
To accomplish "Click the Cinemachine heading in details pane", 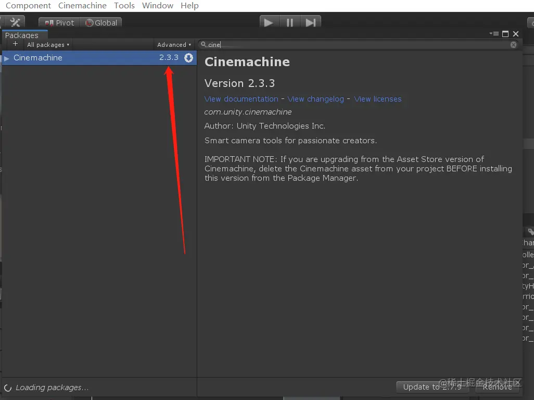I will click(247, 62).
